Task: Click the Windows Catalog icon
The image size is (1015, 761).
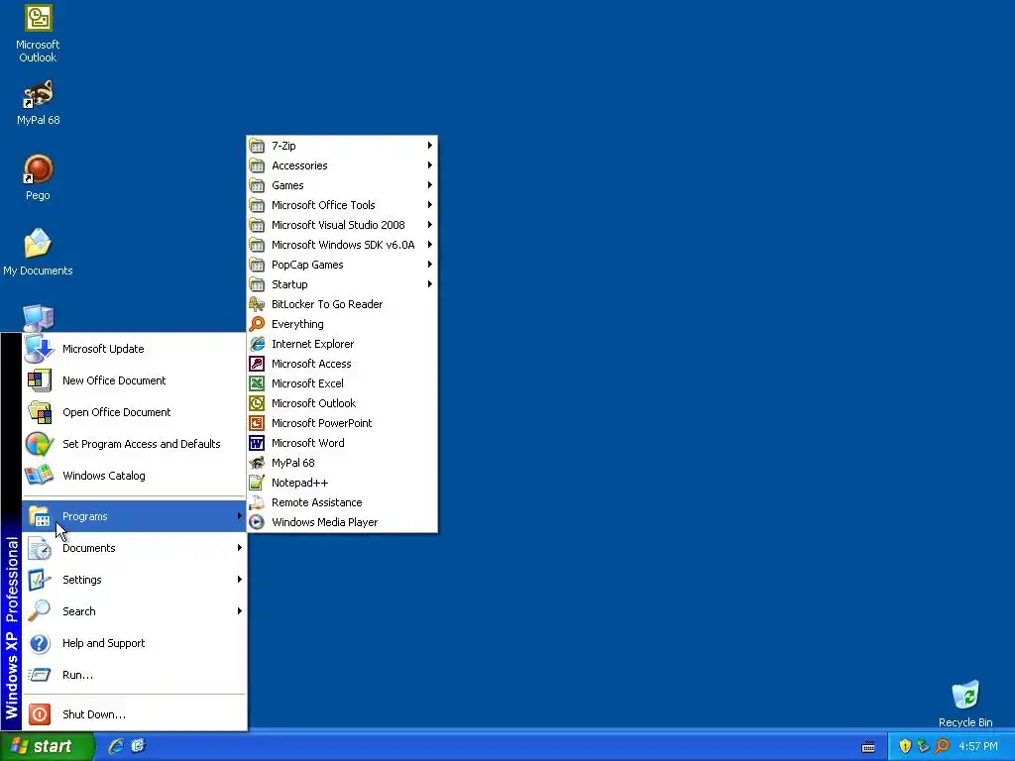Action: [x=39, y=476]
